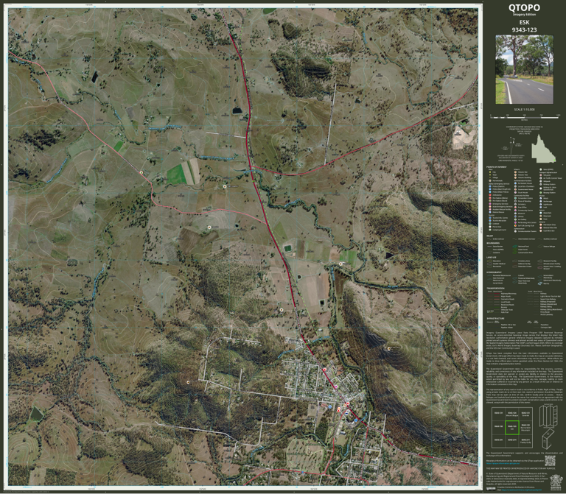Click the QR code
This screenshot has height=494, width=566.
pos(549,460)
